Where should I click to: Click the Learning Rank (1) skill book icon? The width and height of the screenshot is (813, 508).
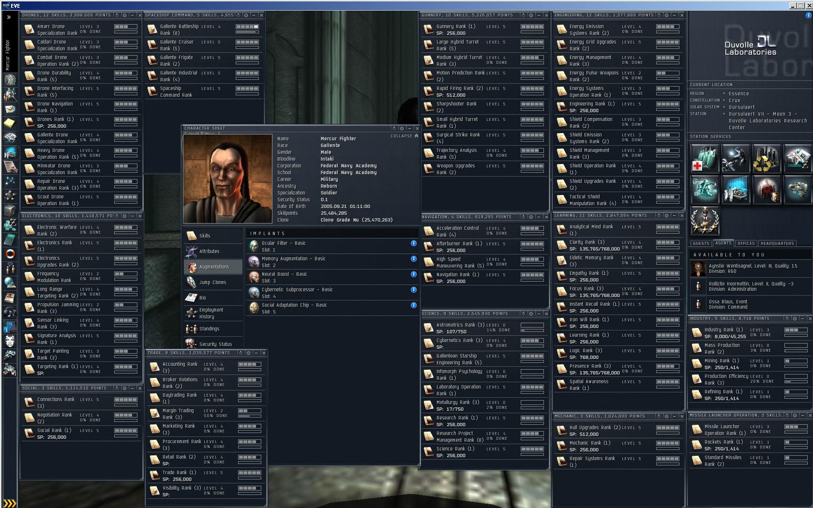[561, 338]
